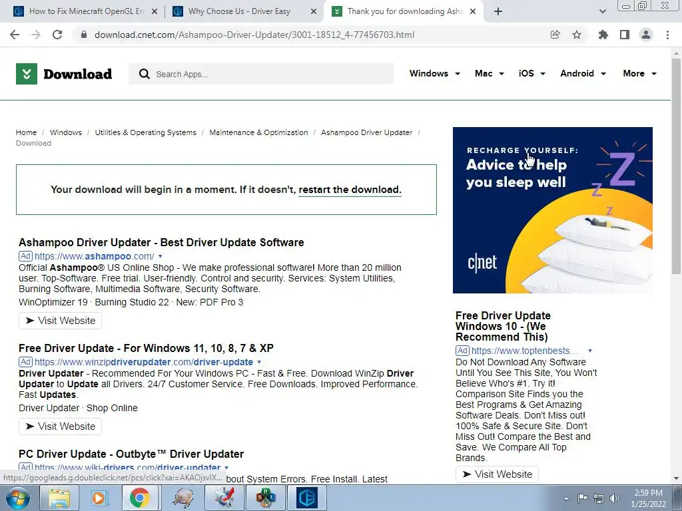The height and width of the screenshot is (511, 682).
Task: Toggle the browser side panel icon
Action: 625,35
